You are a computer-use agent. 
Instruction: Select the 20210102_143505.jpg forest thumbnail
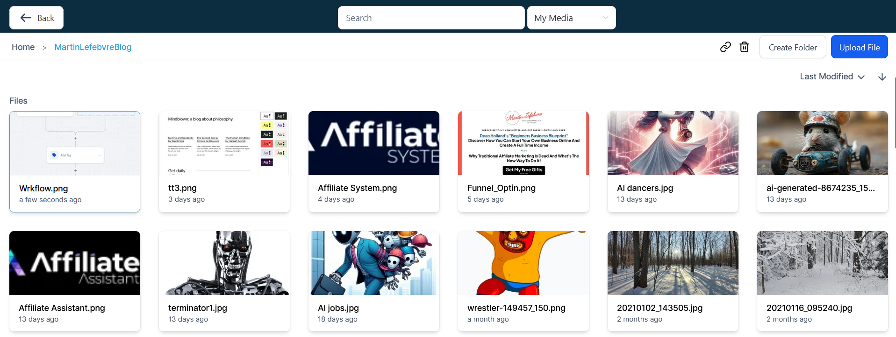click(x=673, y=263)
